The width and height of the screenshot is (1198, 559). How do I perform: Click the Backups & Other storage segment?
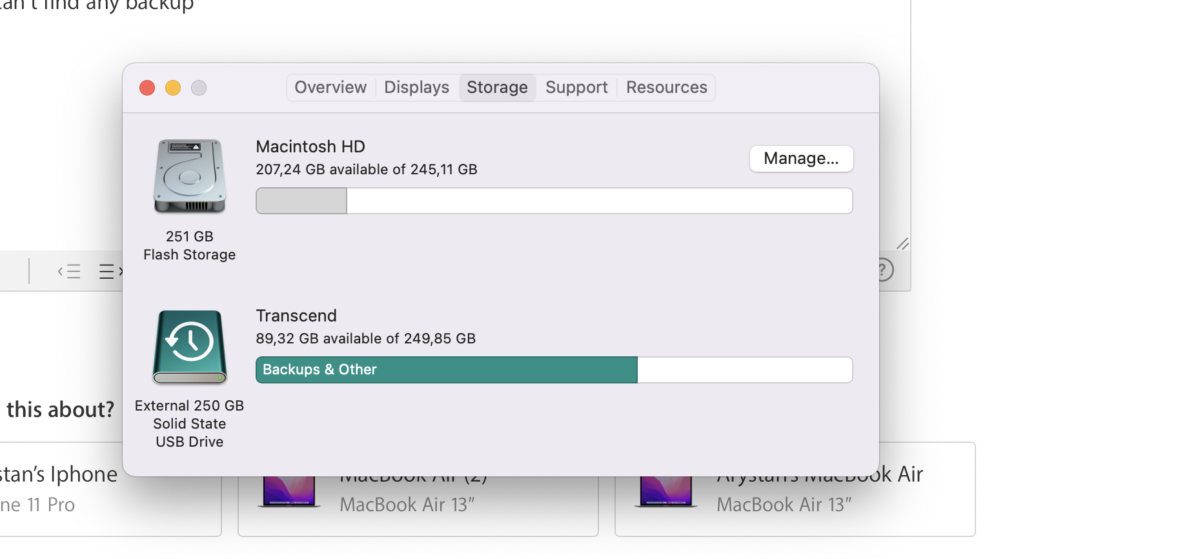coord(446,370)
